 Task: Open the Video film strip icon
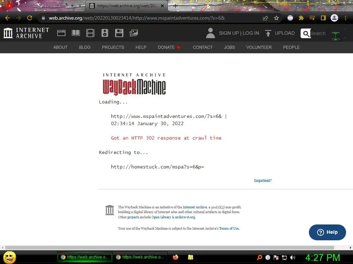click(x=90, y=33)
